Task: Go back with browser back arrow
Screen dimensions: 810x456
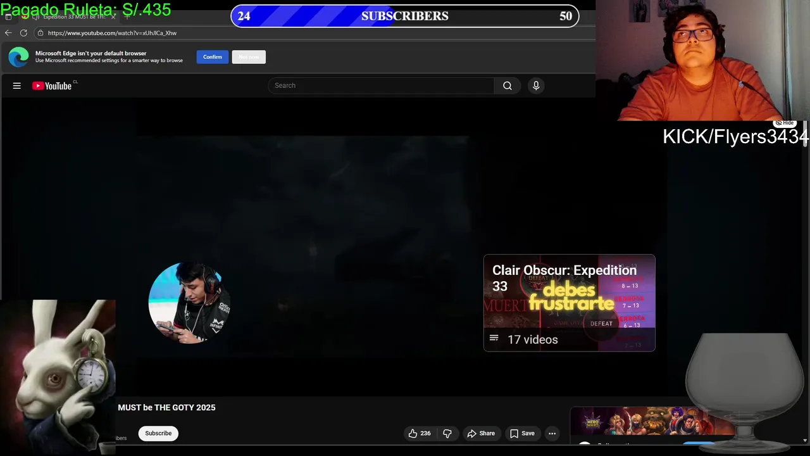Action: 8,33
